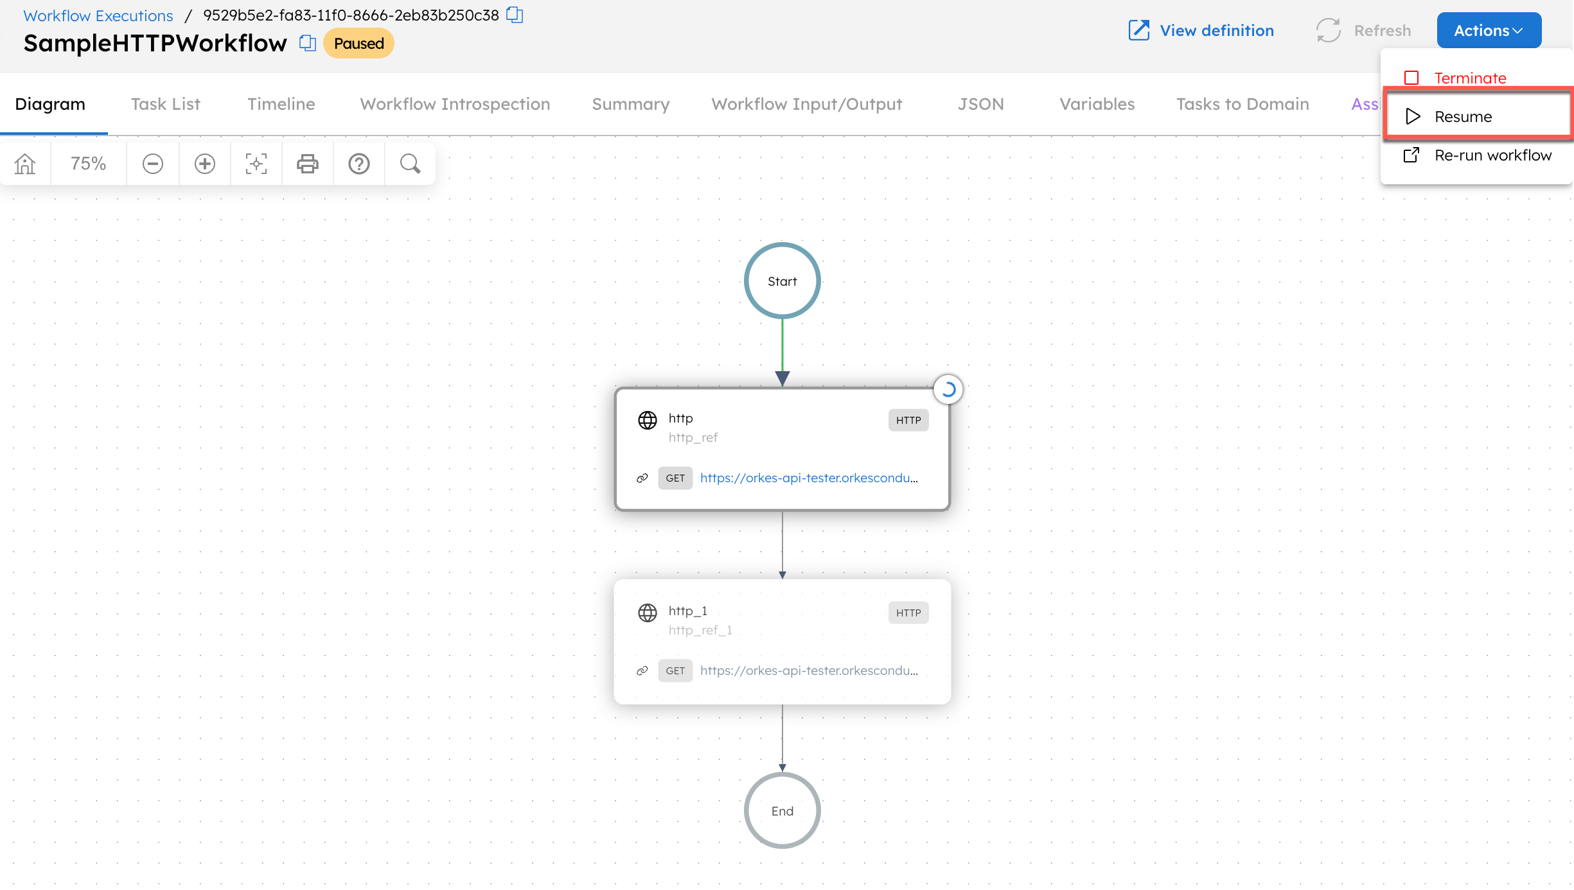Click the 75% zoom level indicator
This screenshot has width=1574, height=890.
pyautogui.click(x=88, y=163)
